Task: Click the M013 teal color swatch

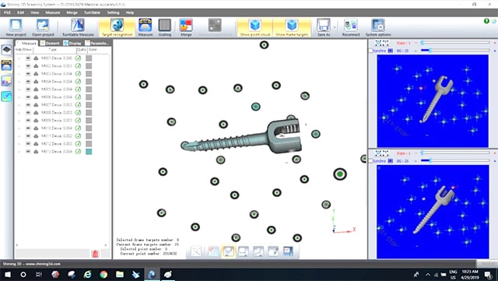Action: pos(89,152)
